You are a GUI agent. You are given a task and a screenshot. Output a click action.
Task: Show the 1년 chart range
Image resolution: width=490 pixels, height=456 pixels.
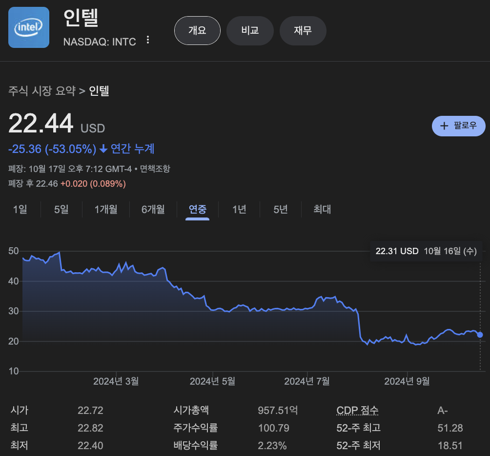click(239, 209)
